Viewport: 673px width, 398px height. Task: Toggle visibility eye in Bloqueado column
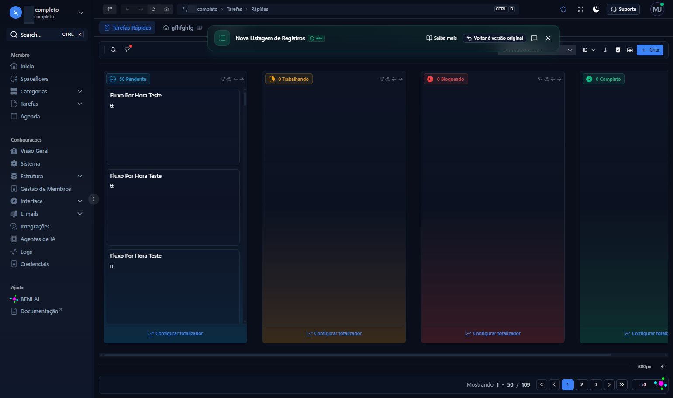546,79
